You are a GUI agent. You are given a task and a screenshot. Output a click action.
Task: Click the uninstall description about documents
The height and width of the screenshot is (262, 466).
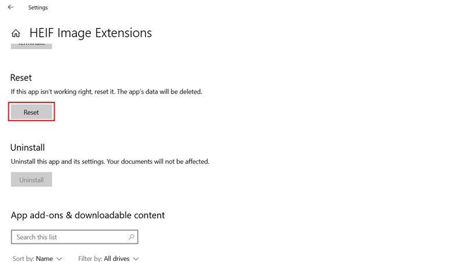click(110, 161)
